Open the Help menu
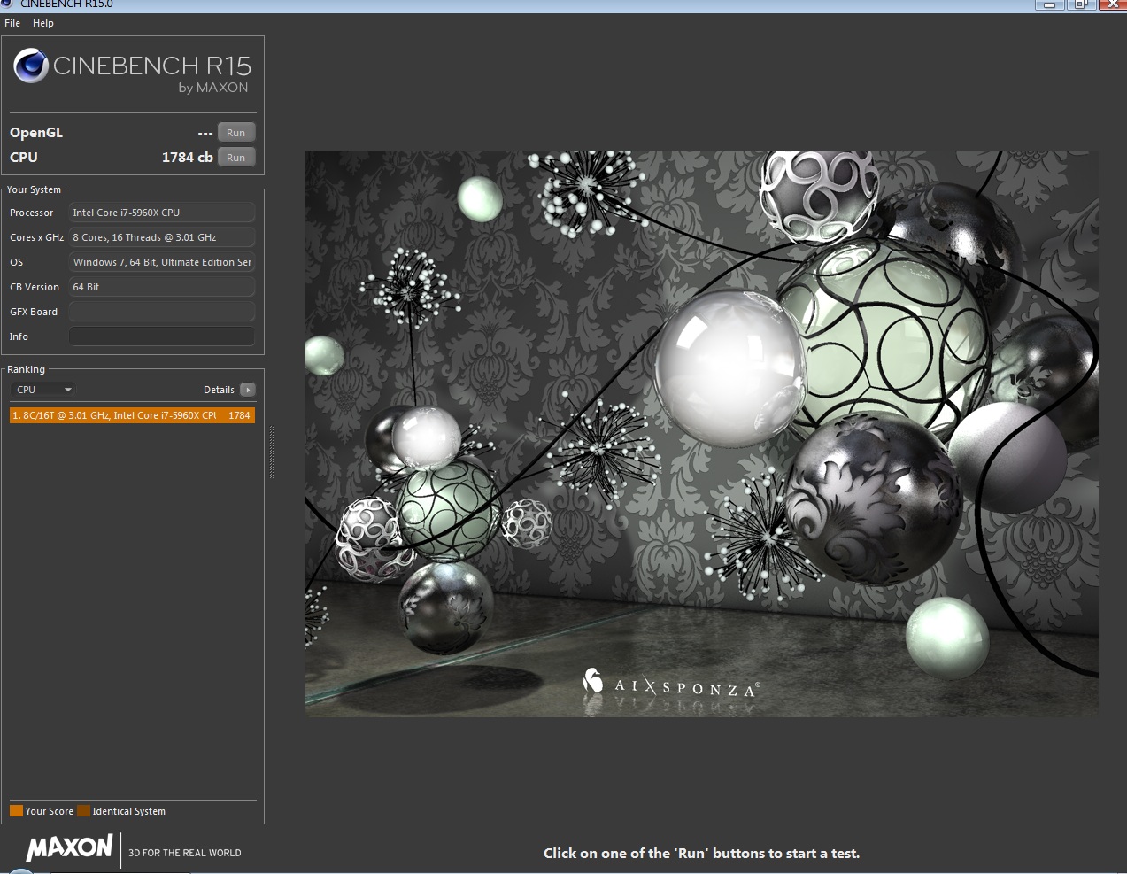1127x874 pixels. tap(43, 23)
